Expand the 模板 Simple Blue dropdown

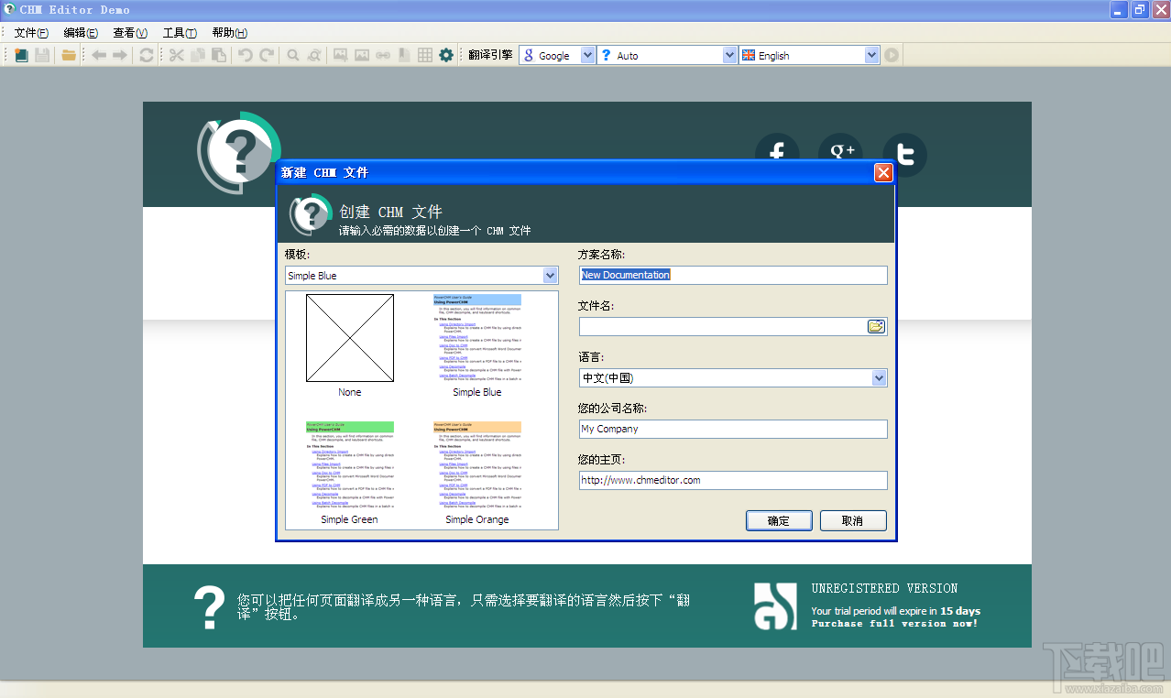550,276
